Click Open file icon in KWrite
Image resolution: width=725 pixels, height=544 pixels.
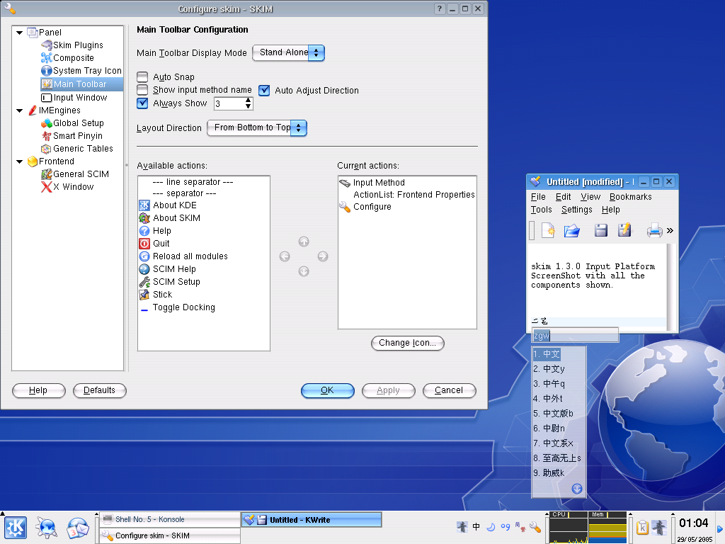coord(572,230)
